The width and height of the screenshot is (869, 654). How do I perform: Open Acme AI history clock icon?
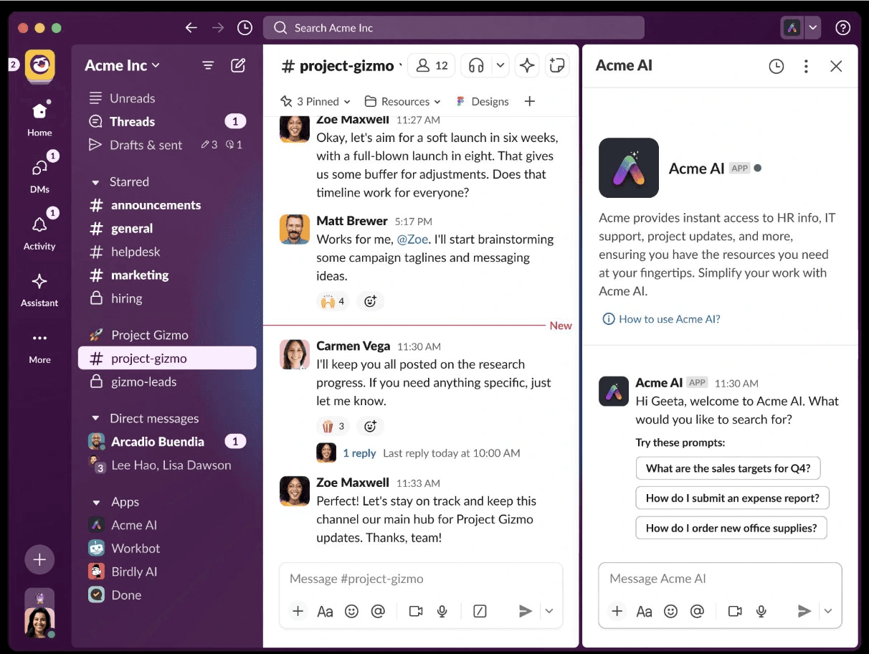[777, 66]
